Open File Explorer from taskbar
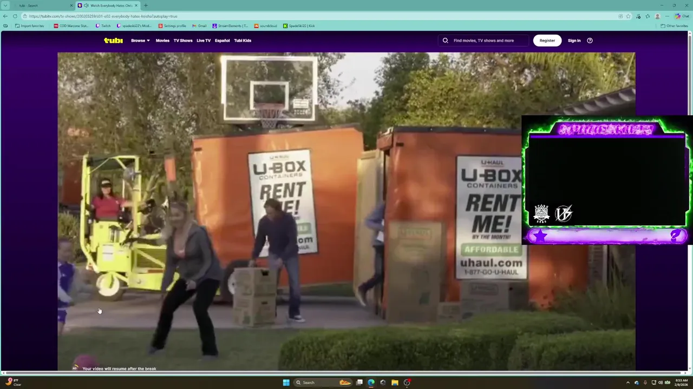The height and width of the screenshot is (389, 693). (395, 383)
